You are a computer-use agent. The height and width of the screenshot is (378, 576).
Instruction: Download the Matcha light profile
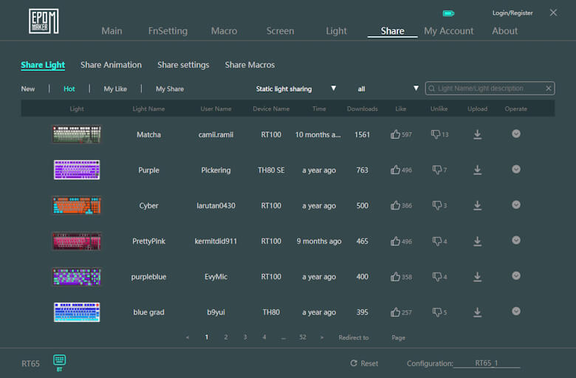477,134
